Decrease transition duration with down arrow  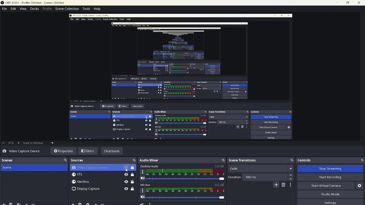tap(291, 179)
